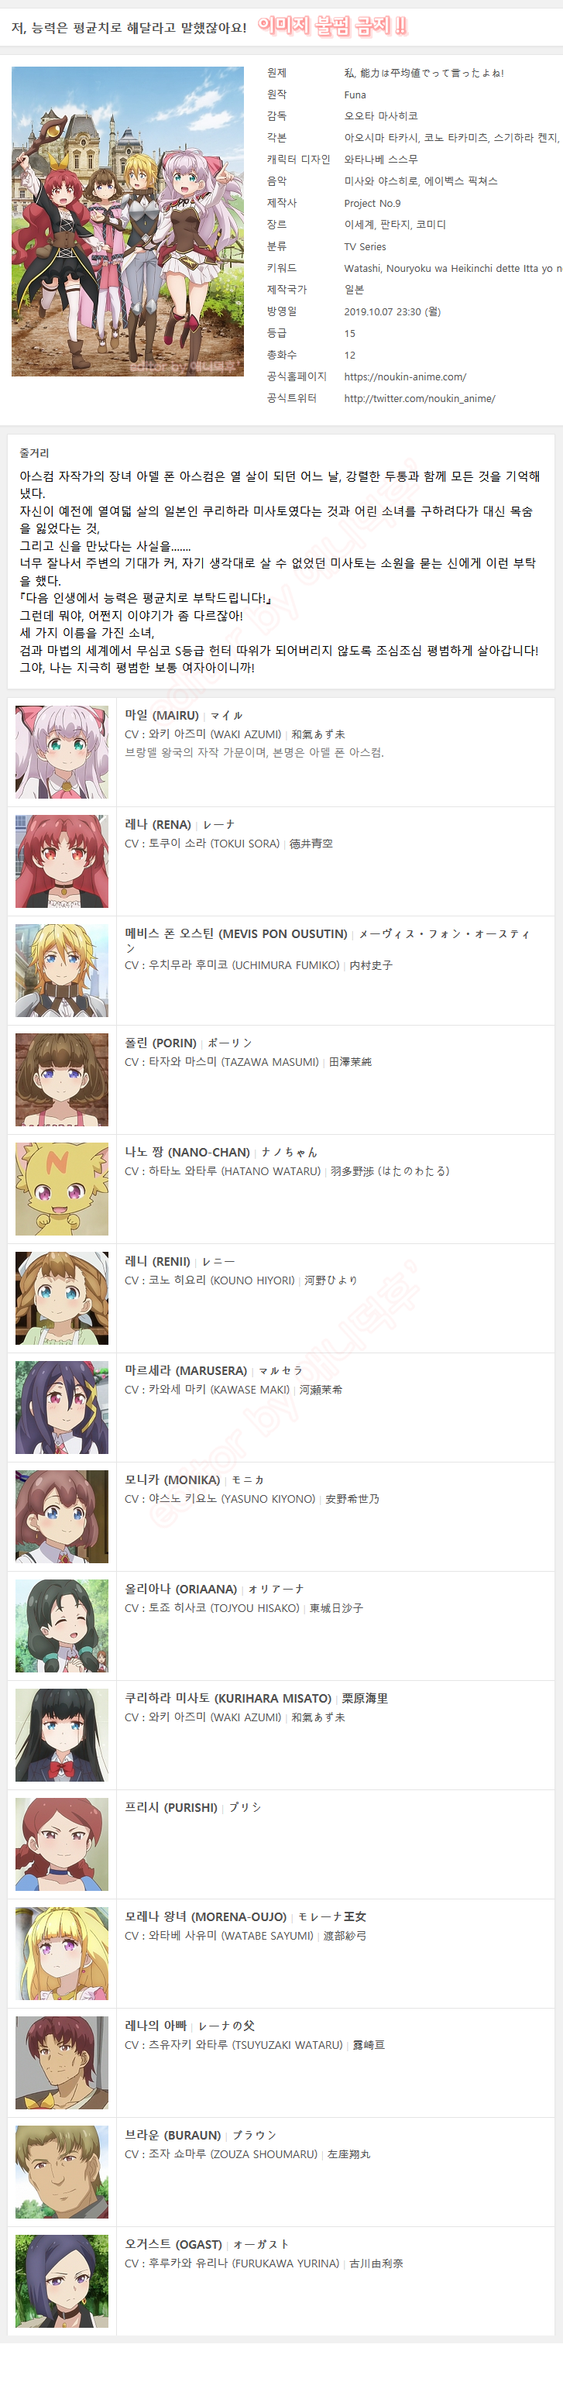Click Porin's character portrait
This screenshot has width=563, height=2382.
click(x=62, y=1080)
